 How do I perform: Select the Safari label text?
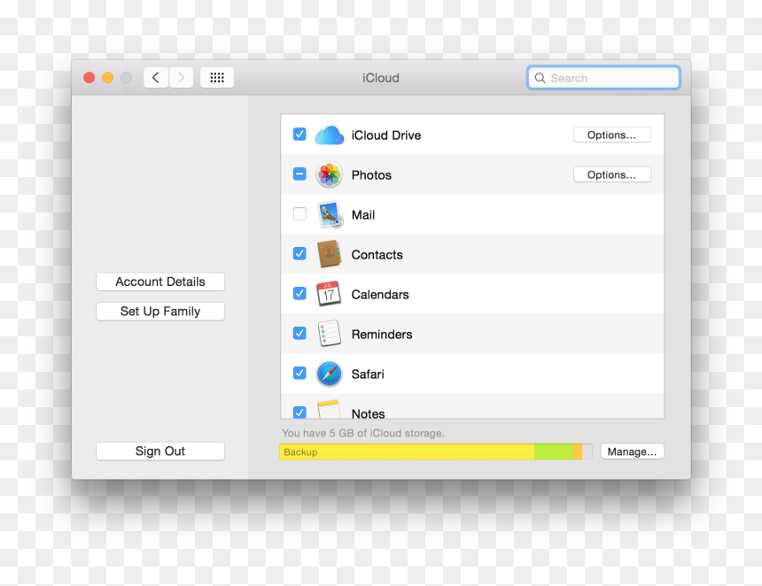coord(368,374)
